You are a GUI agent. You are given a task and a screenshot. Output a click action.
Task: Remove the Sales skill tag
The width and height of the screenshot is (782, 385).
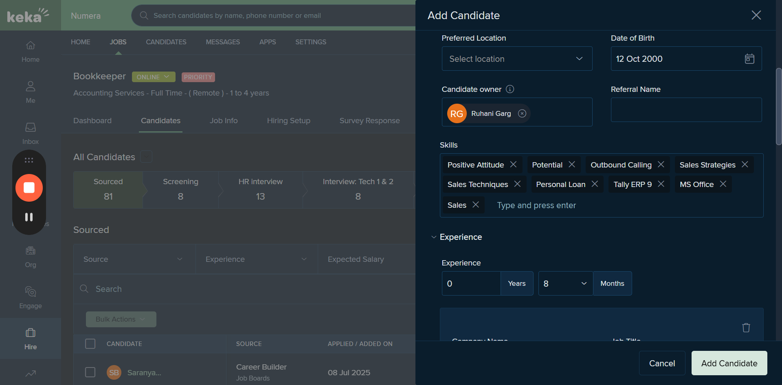476,204
